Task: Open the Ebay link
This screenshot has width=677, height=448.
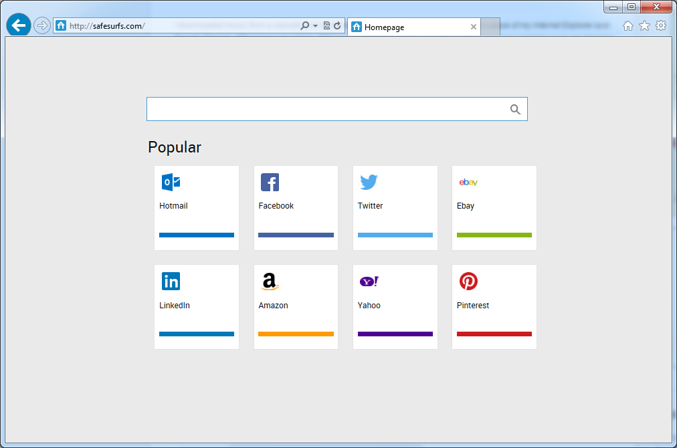Action: [466, 207]
